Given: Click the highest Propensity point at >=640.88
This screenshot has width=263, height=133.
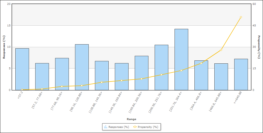Looking at the screenshot, I should 241,17.
